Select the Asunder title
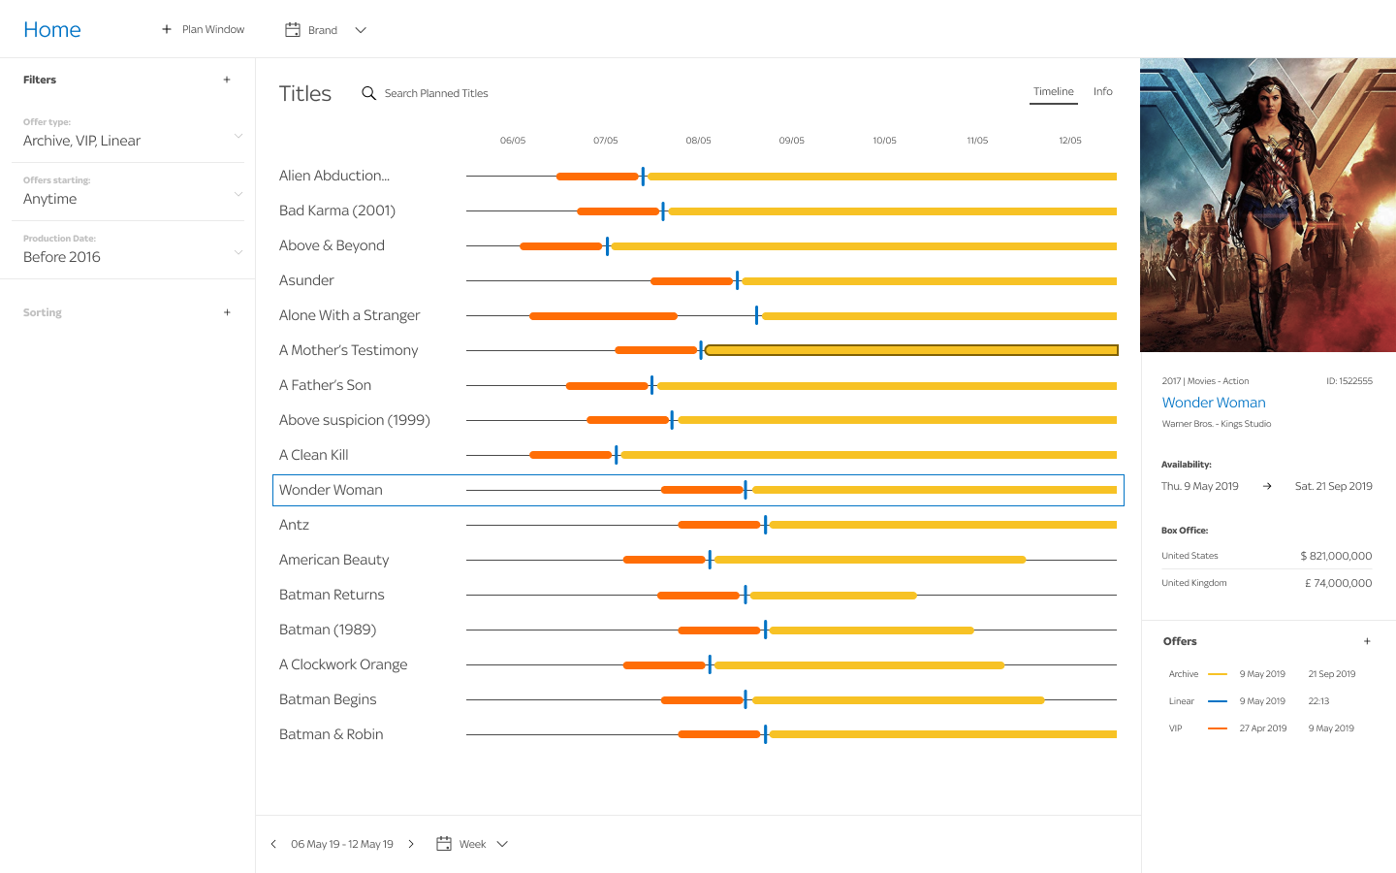1396x873 pixels. point(306,280)
